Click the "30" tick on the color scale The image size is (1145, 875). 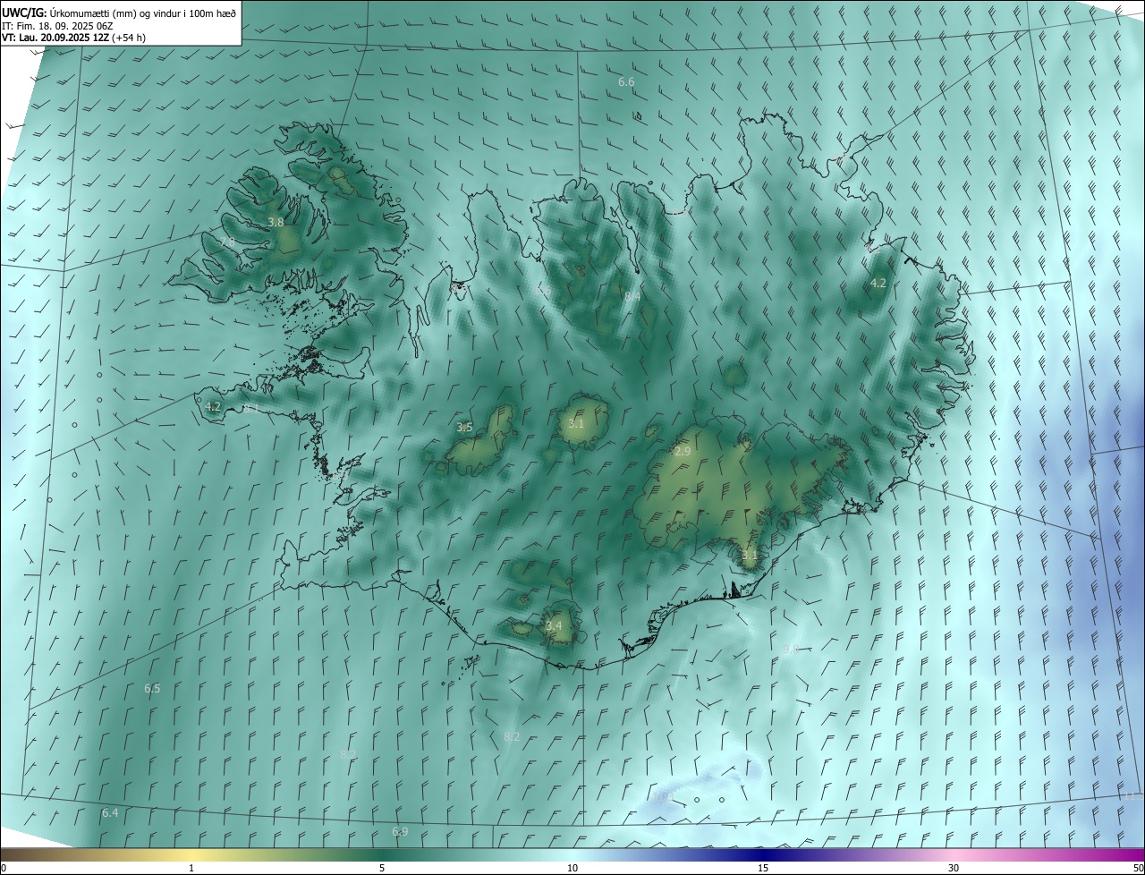[954, 868]
